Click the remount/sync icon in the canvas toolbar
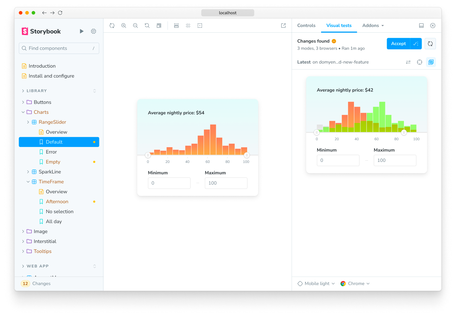Image resolution: width=456 pixels, height=316 pixels. pos(112,26)
